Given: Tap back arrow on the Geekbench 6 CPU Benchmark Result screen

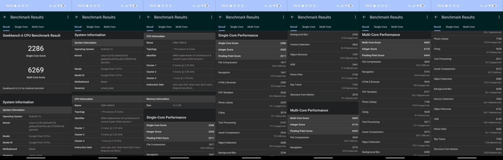Looking at the screenshot, I should click(x=5, y=17).
